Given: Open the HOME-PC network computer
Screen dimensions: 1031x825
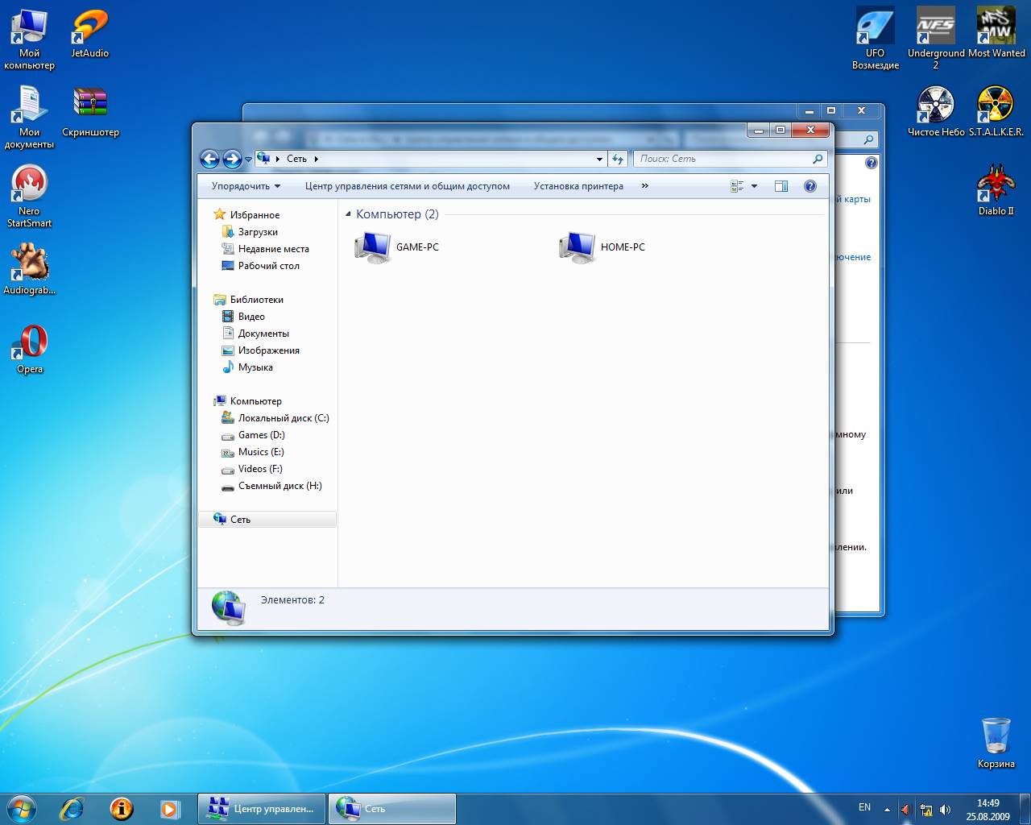Looking at the screenshot, I should [x=602, y=247].
